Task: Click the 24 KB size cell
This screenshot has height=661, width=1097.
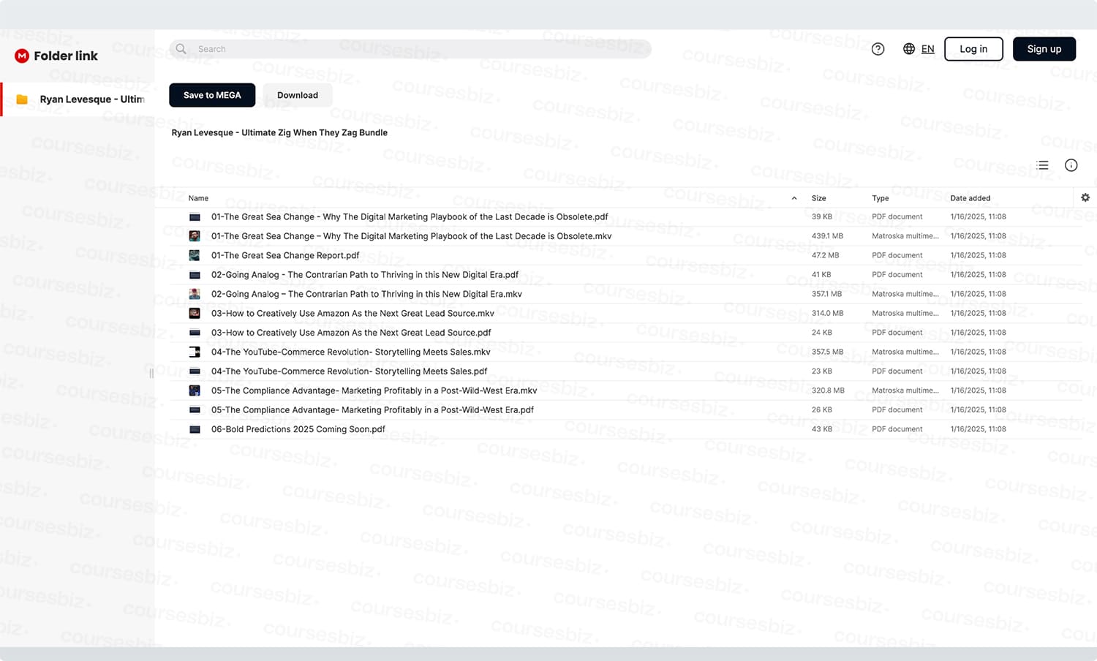Action: pos(822,333)
